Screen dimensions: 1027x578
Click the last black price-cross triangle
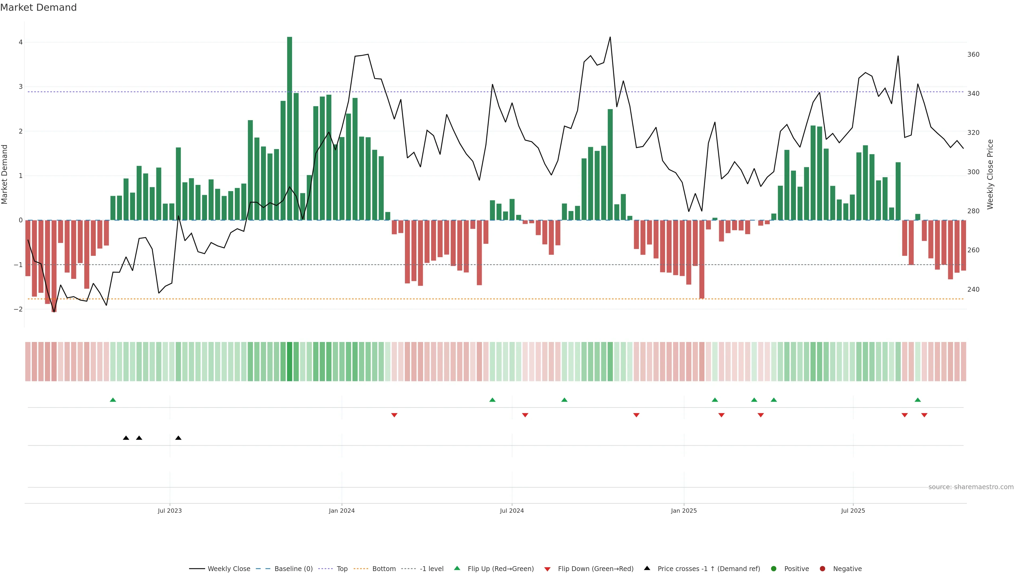pos(178,438)
